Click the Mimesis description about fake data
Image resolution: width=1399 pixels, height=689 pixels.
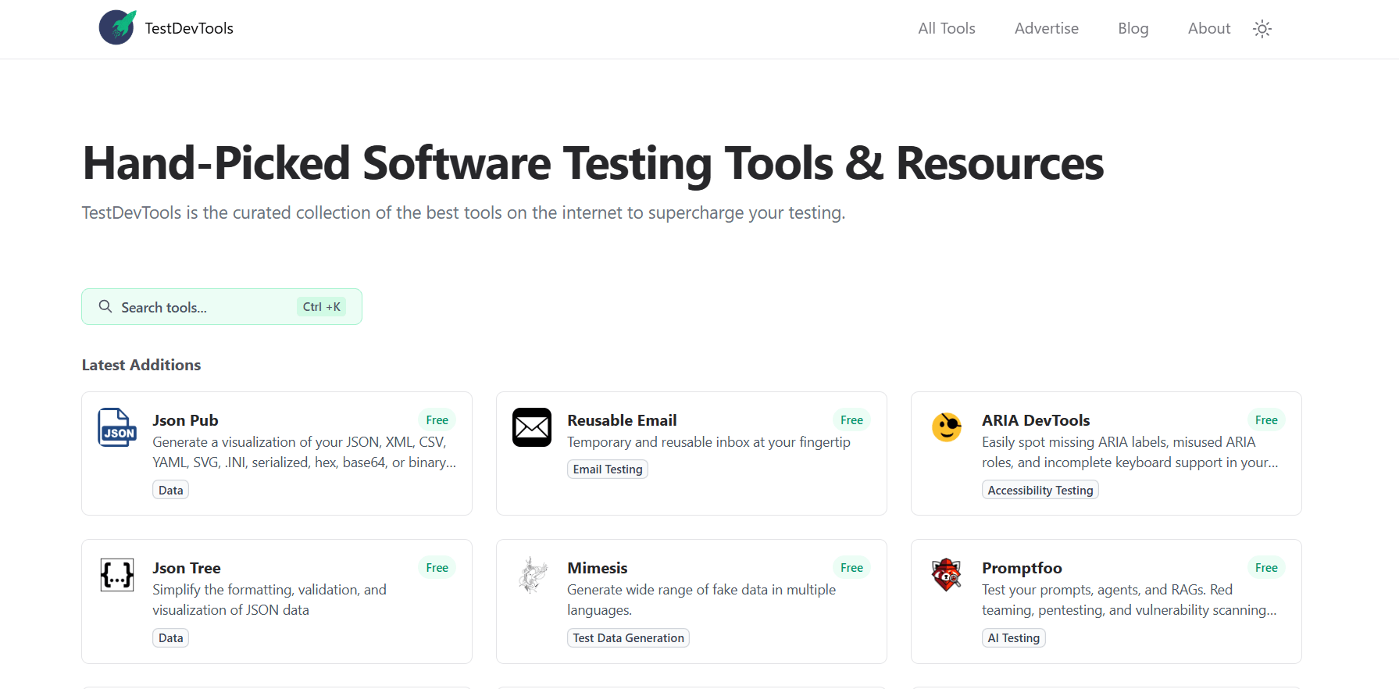[701, 600]
